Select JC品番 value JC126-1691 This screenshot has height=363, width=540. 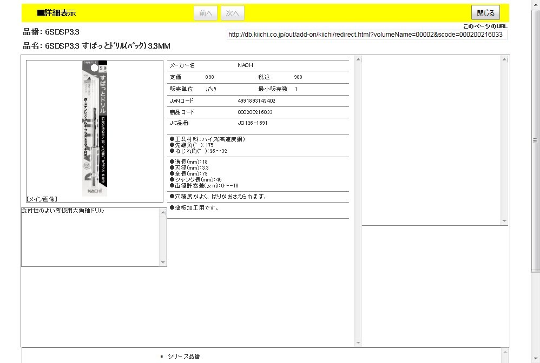(253, 123)
